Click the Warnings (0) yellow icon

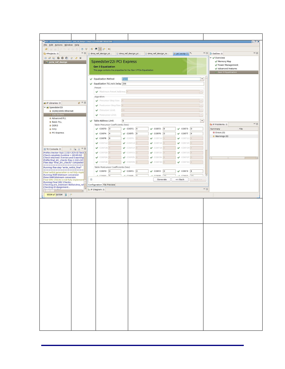pyautogui.click(x=214, y=136)
